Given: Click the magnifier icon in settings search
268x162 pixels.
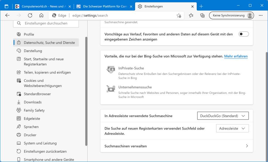Looking at the screenshot, I should [x=19, y=23].
